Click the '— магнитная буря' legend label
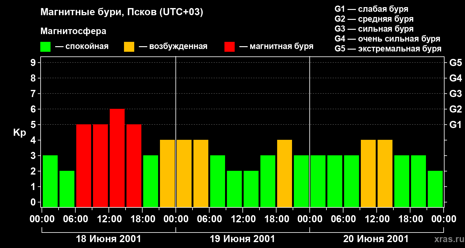Image resolution: width=465 pixels, height=248 pixels. (x=277, y=47)
